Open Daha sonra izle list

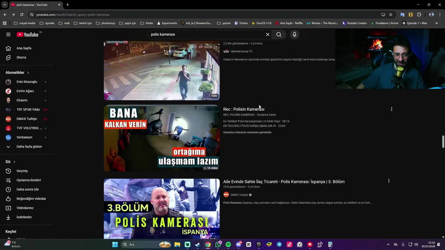pos(27,189)
